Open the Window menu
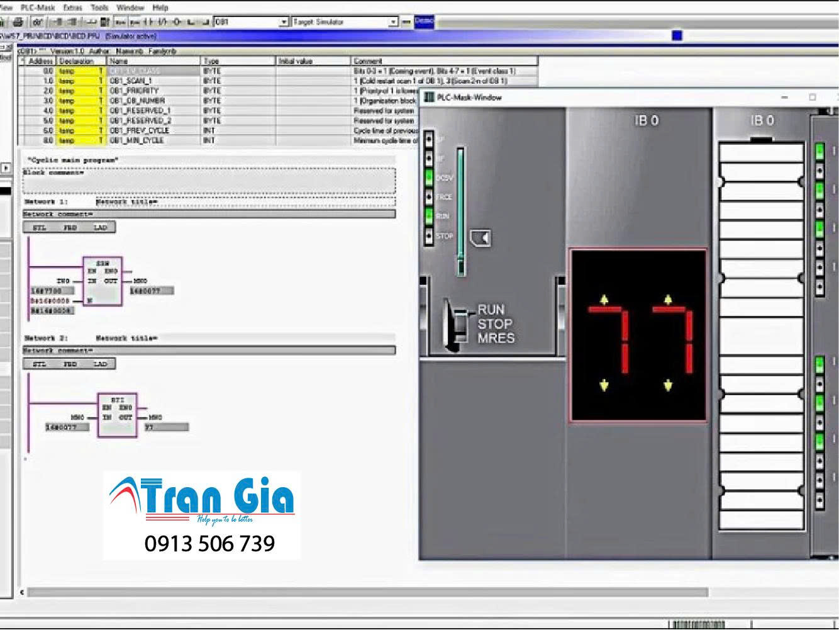Screen dimensions: 839x630 pos(130,8)
